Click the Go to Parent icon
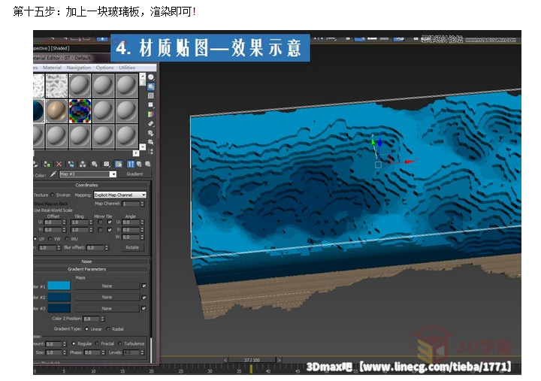 pos(139,165)
